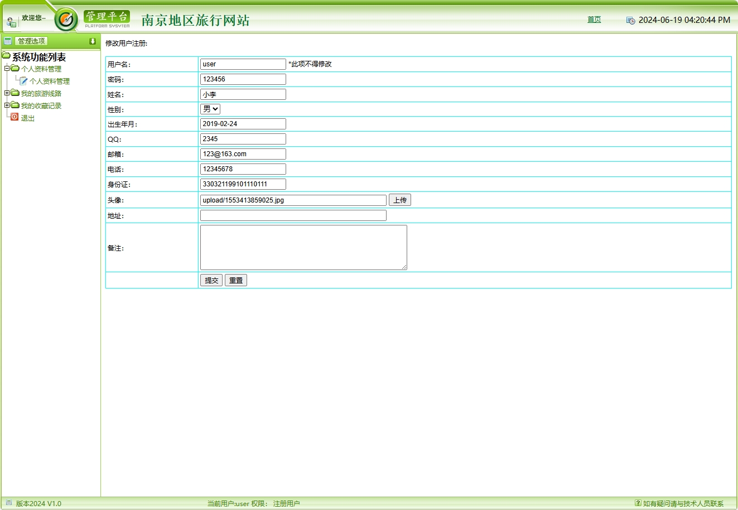Screen dimensions: 738x510
Task: Click the notepad icon for 个人资料管理
Action: coord(23,81)
